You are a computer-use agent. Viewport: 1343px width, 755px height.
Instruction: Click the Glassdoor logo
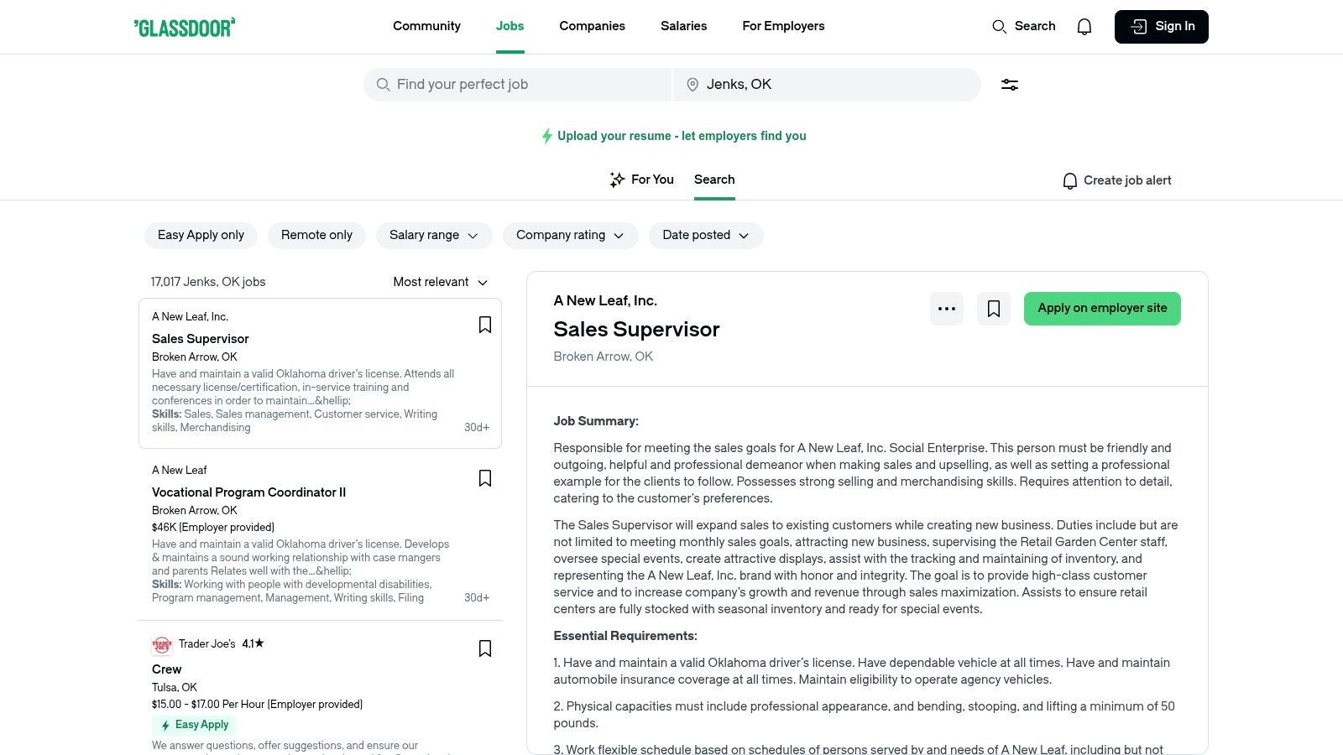185,28
